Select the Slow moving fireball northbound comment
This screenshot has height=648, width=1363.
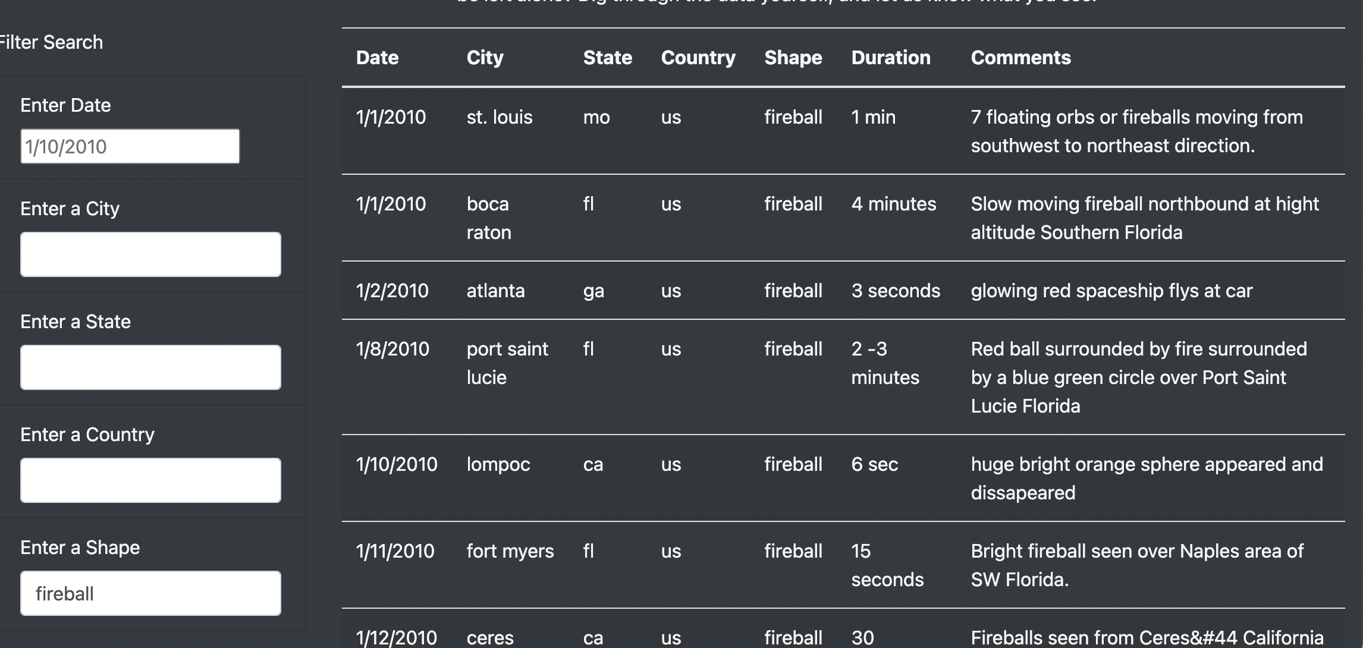(x=1145, y=218)
